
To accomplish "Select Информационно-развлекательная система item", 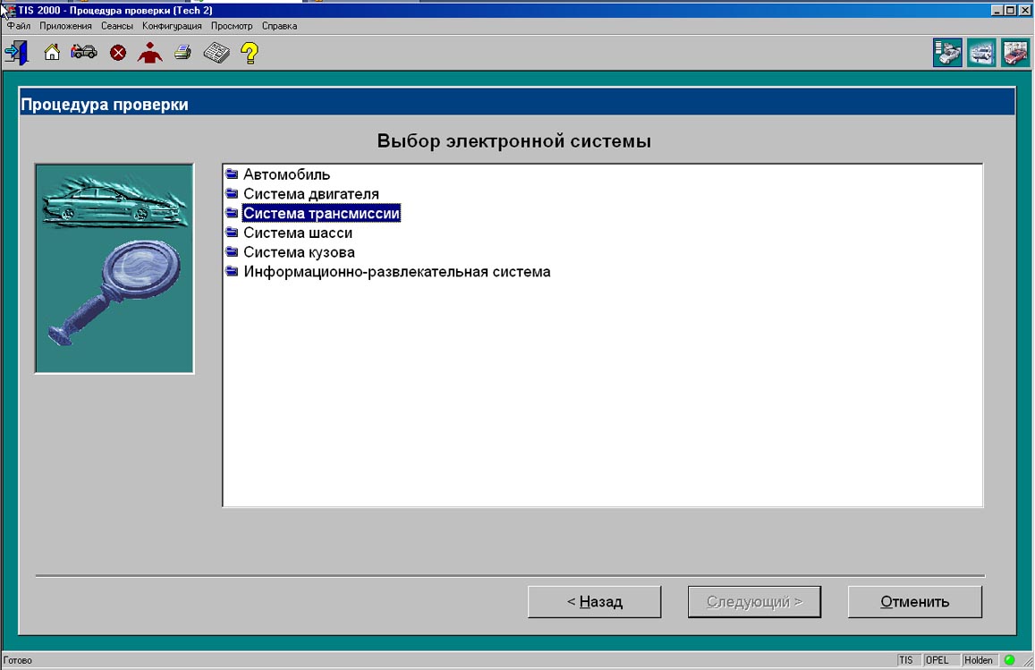I will [x=396, y=272].
